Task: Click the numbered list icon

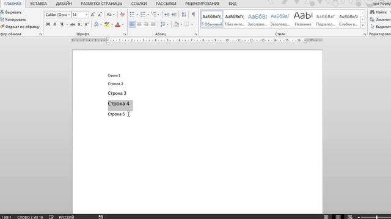Action: [x=143, y=15]
